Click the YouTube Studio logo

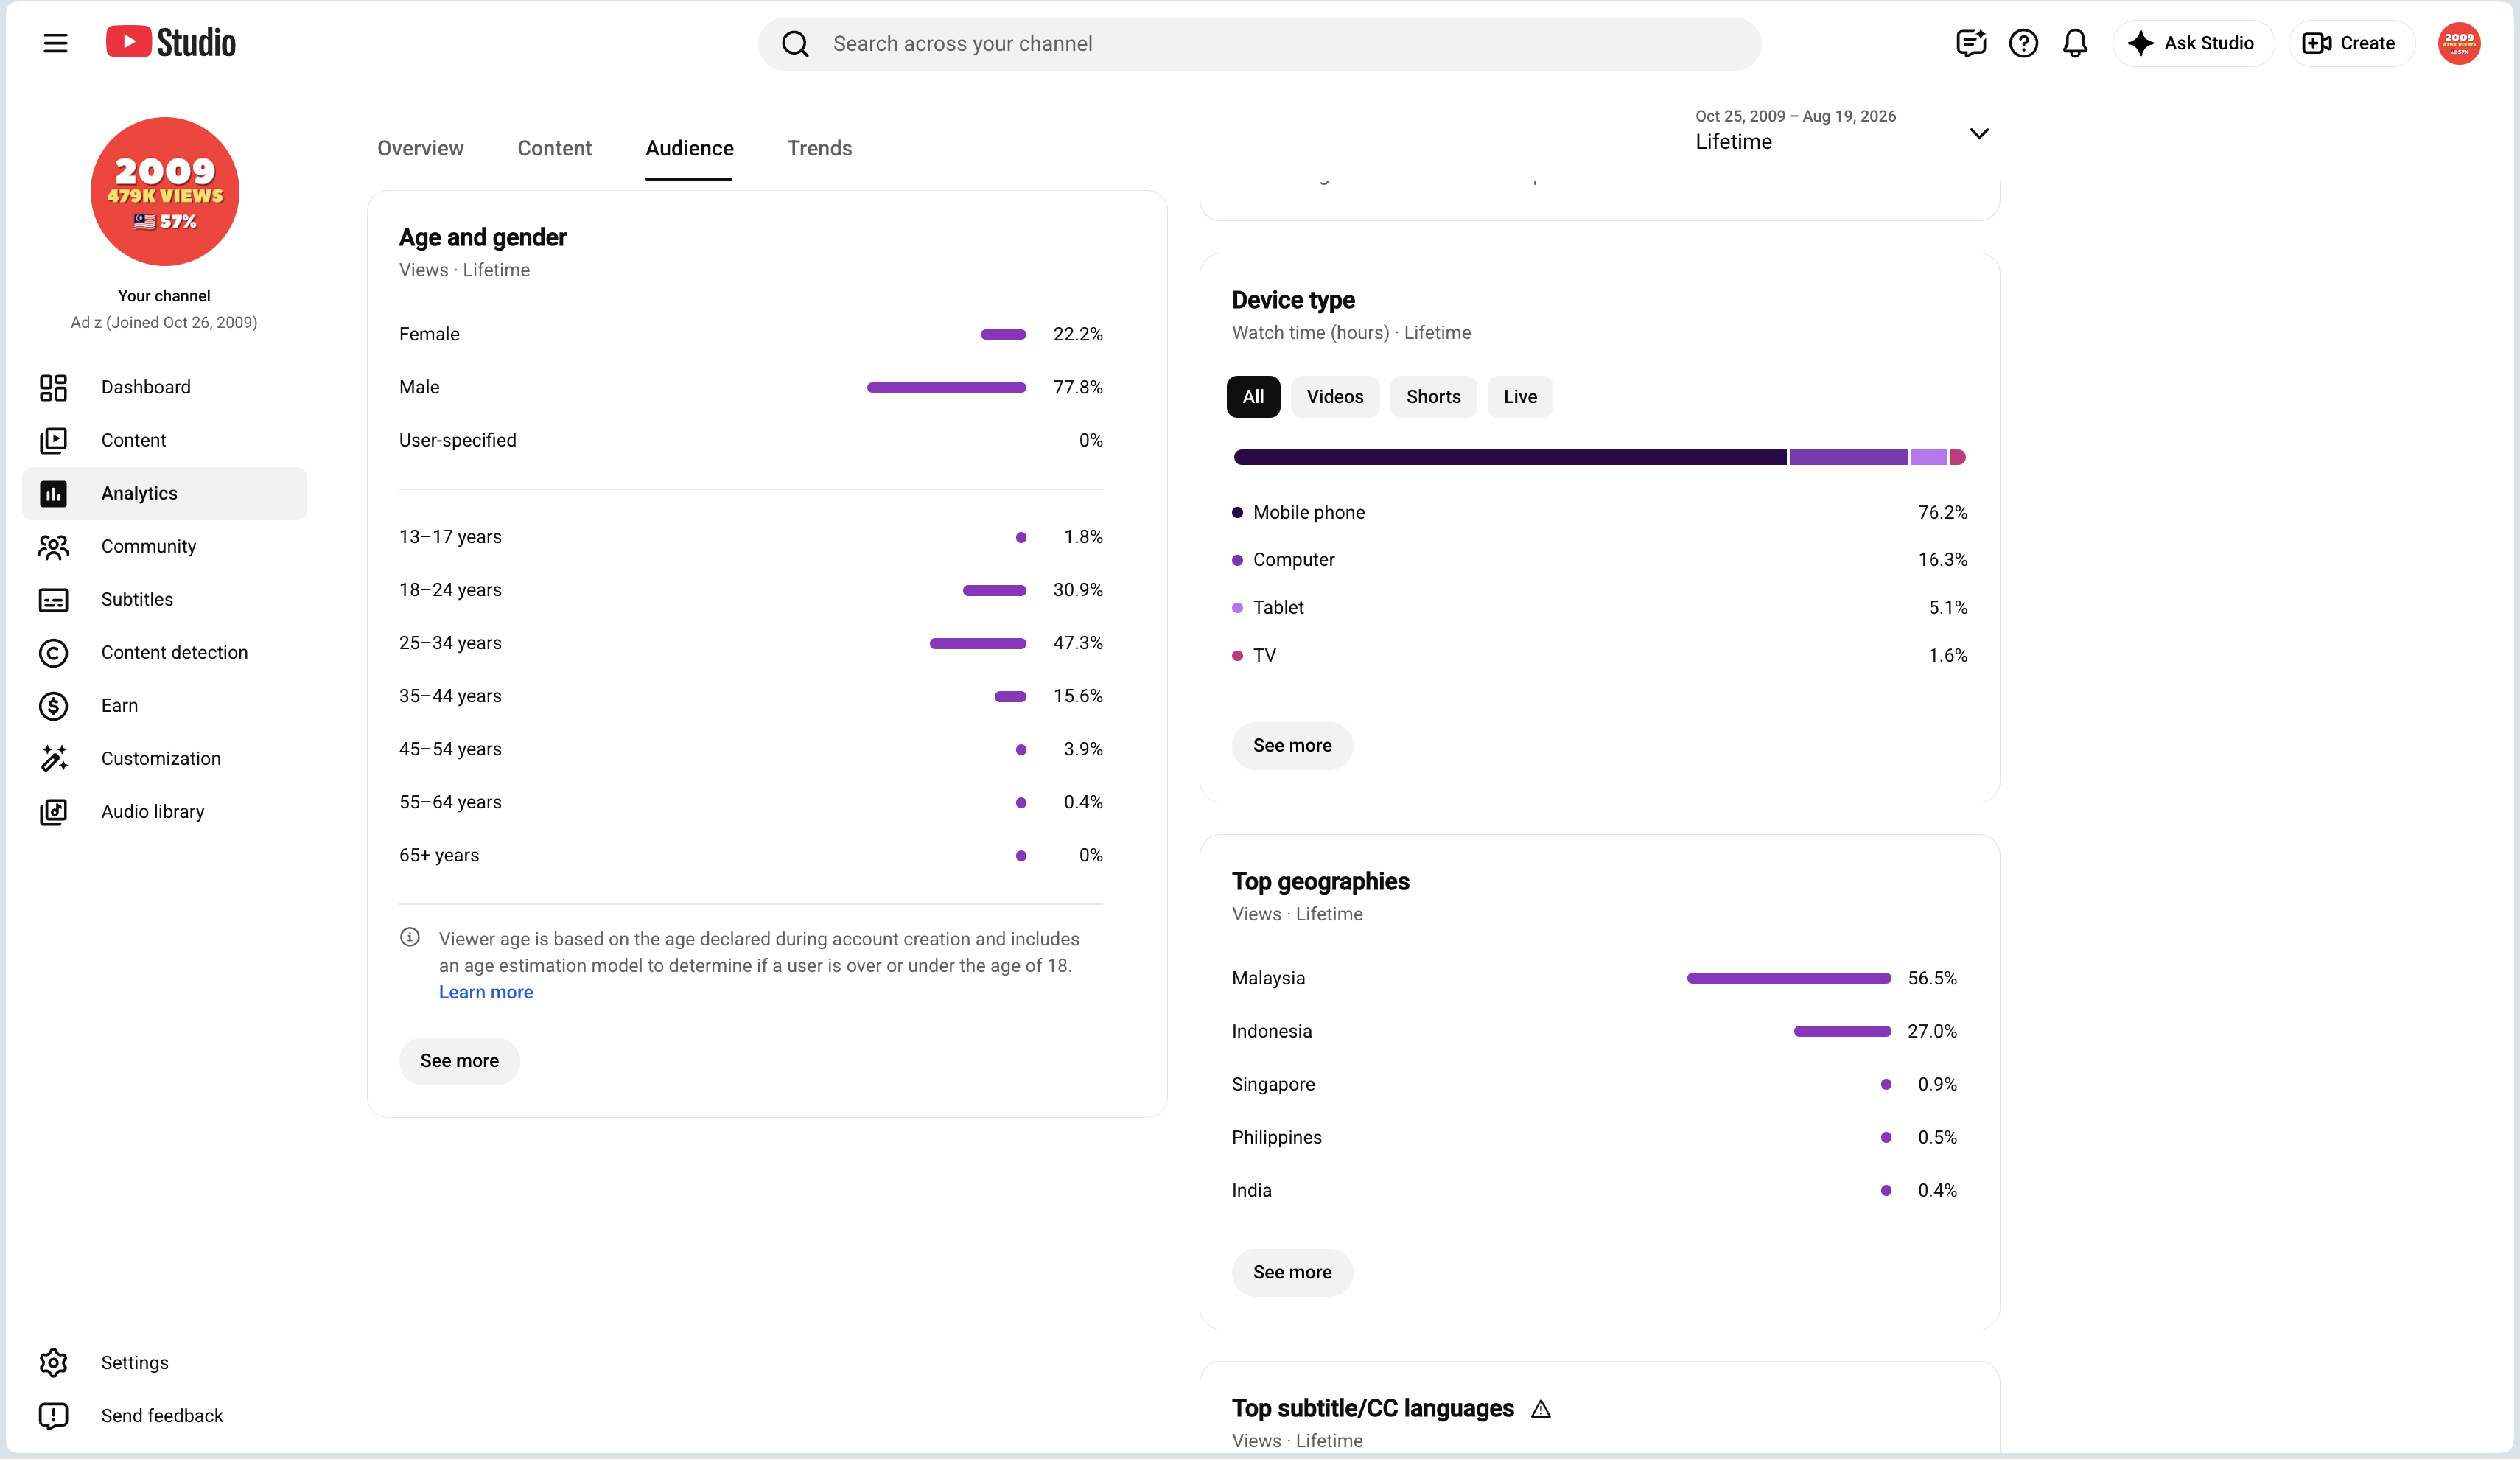(x=171, y=42)
